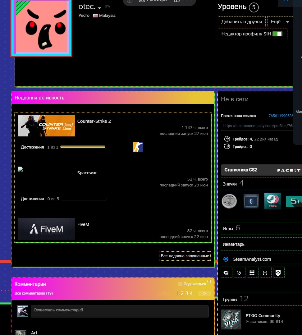Go to comments page 4
The height and width of the screenshot is (335, 302).
(191, 293)
